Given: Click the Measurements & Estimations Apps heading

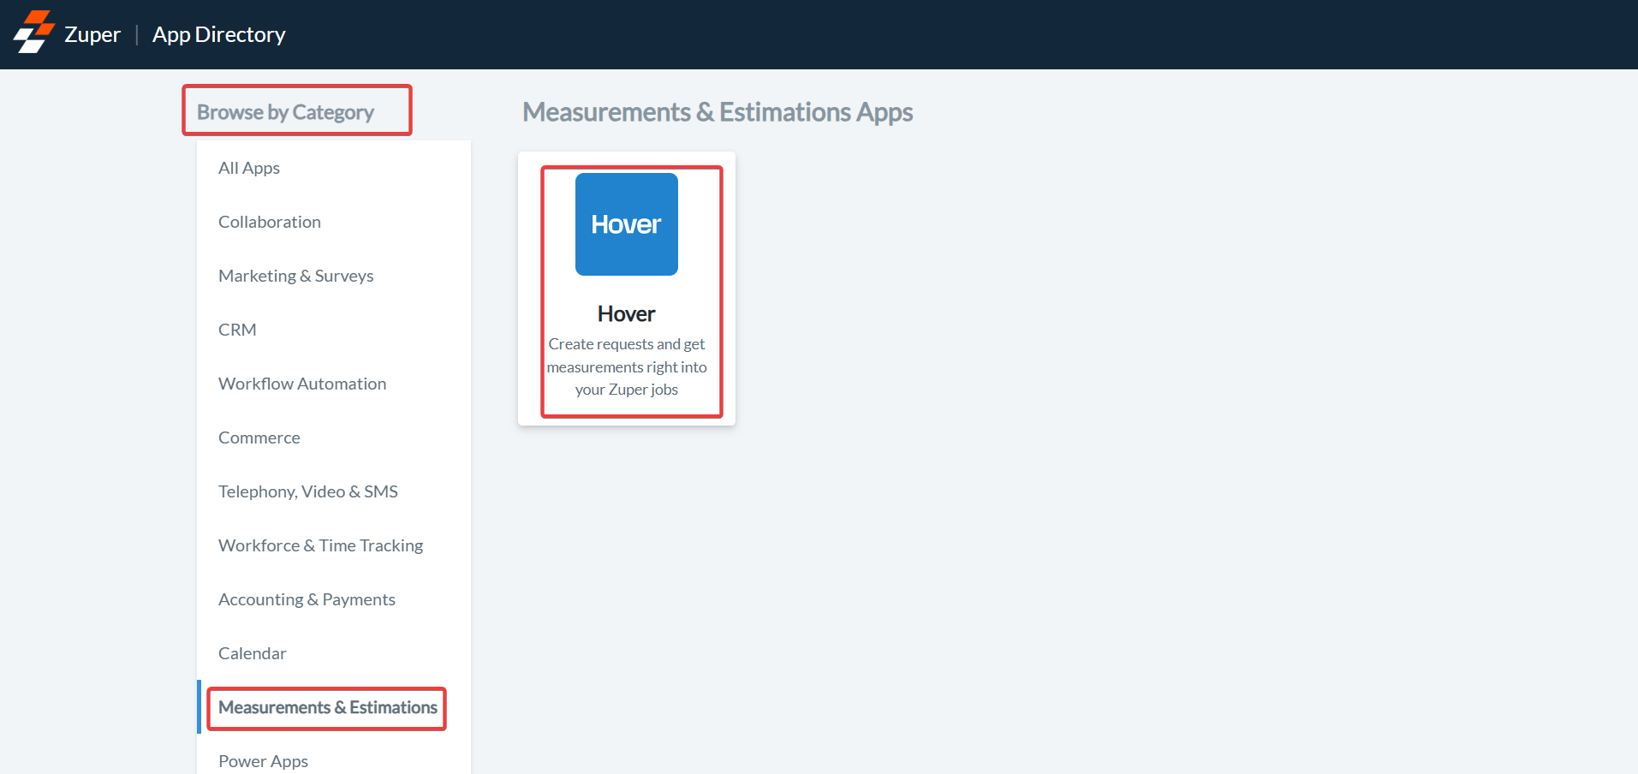Looking at the screenshot, I should (718, 112).
